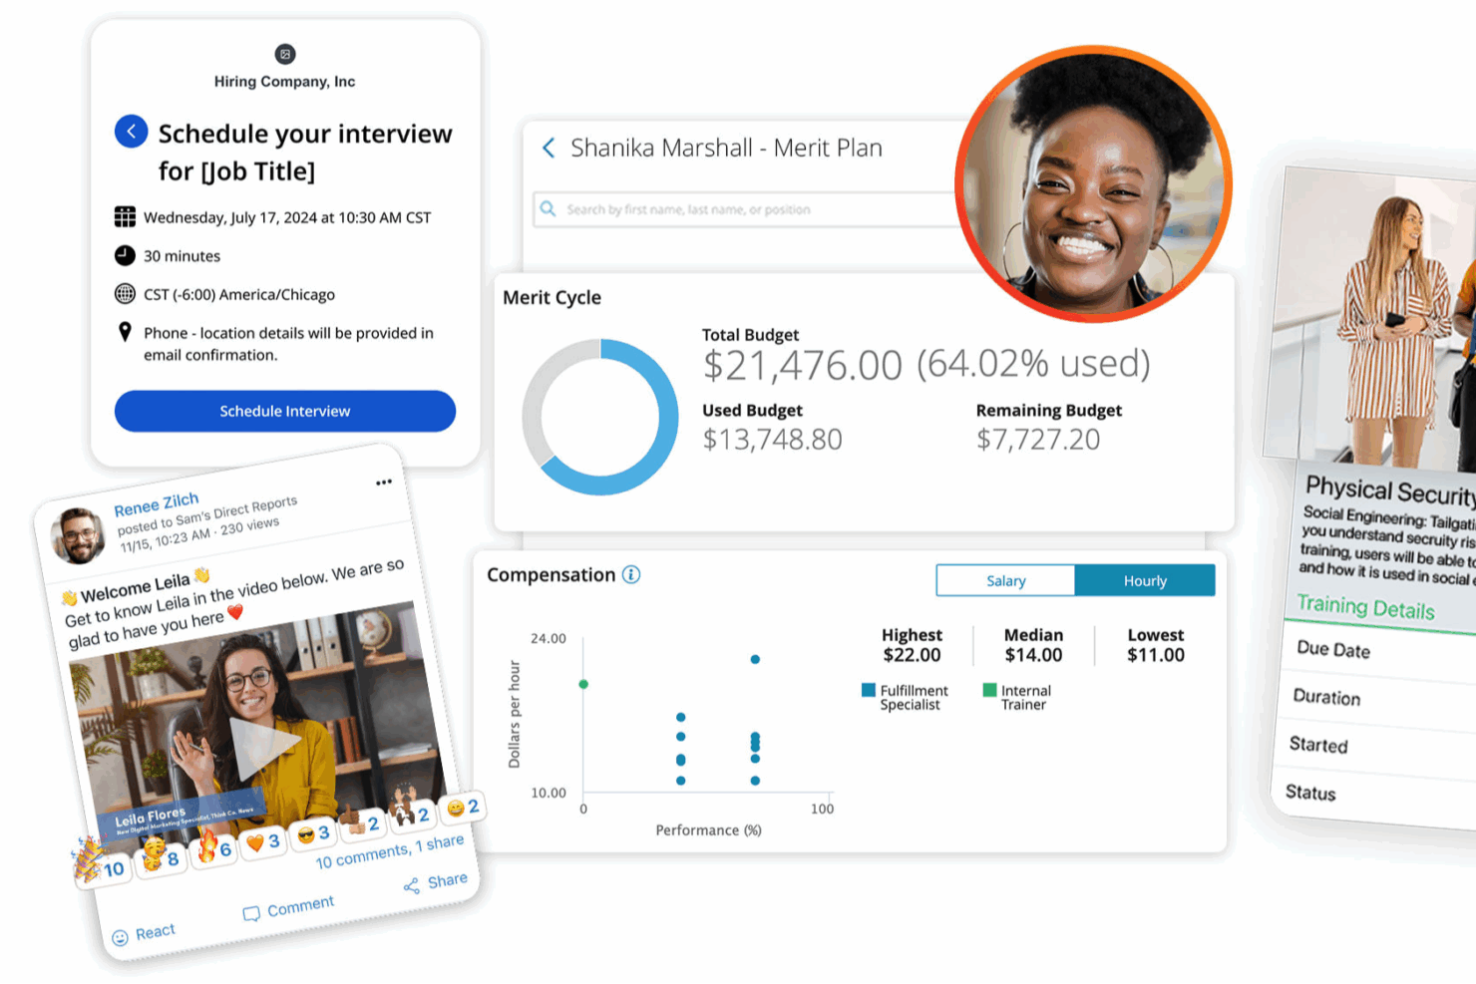Play the Welcome Leila video
Image resolution: width=1476 pixels, height=984 pixels.
(262, 743)
